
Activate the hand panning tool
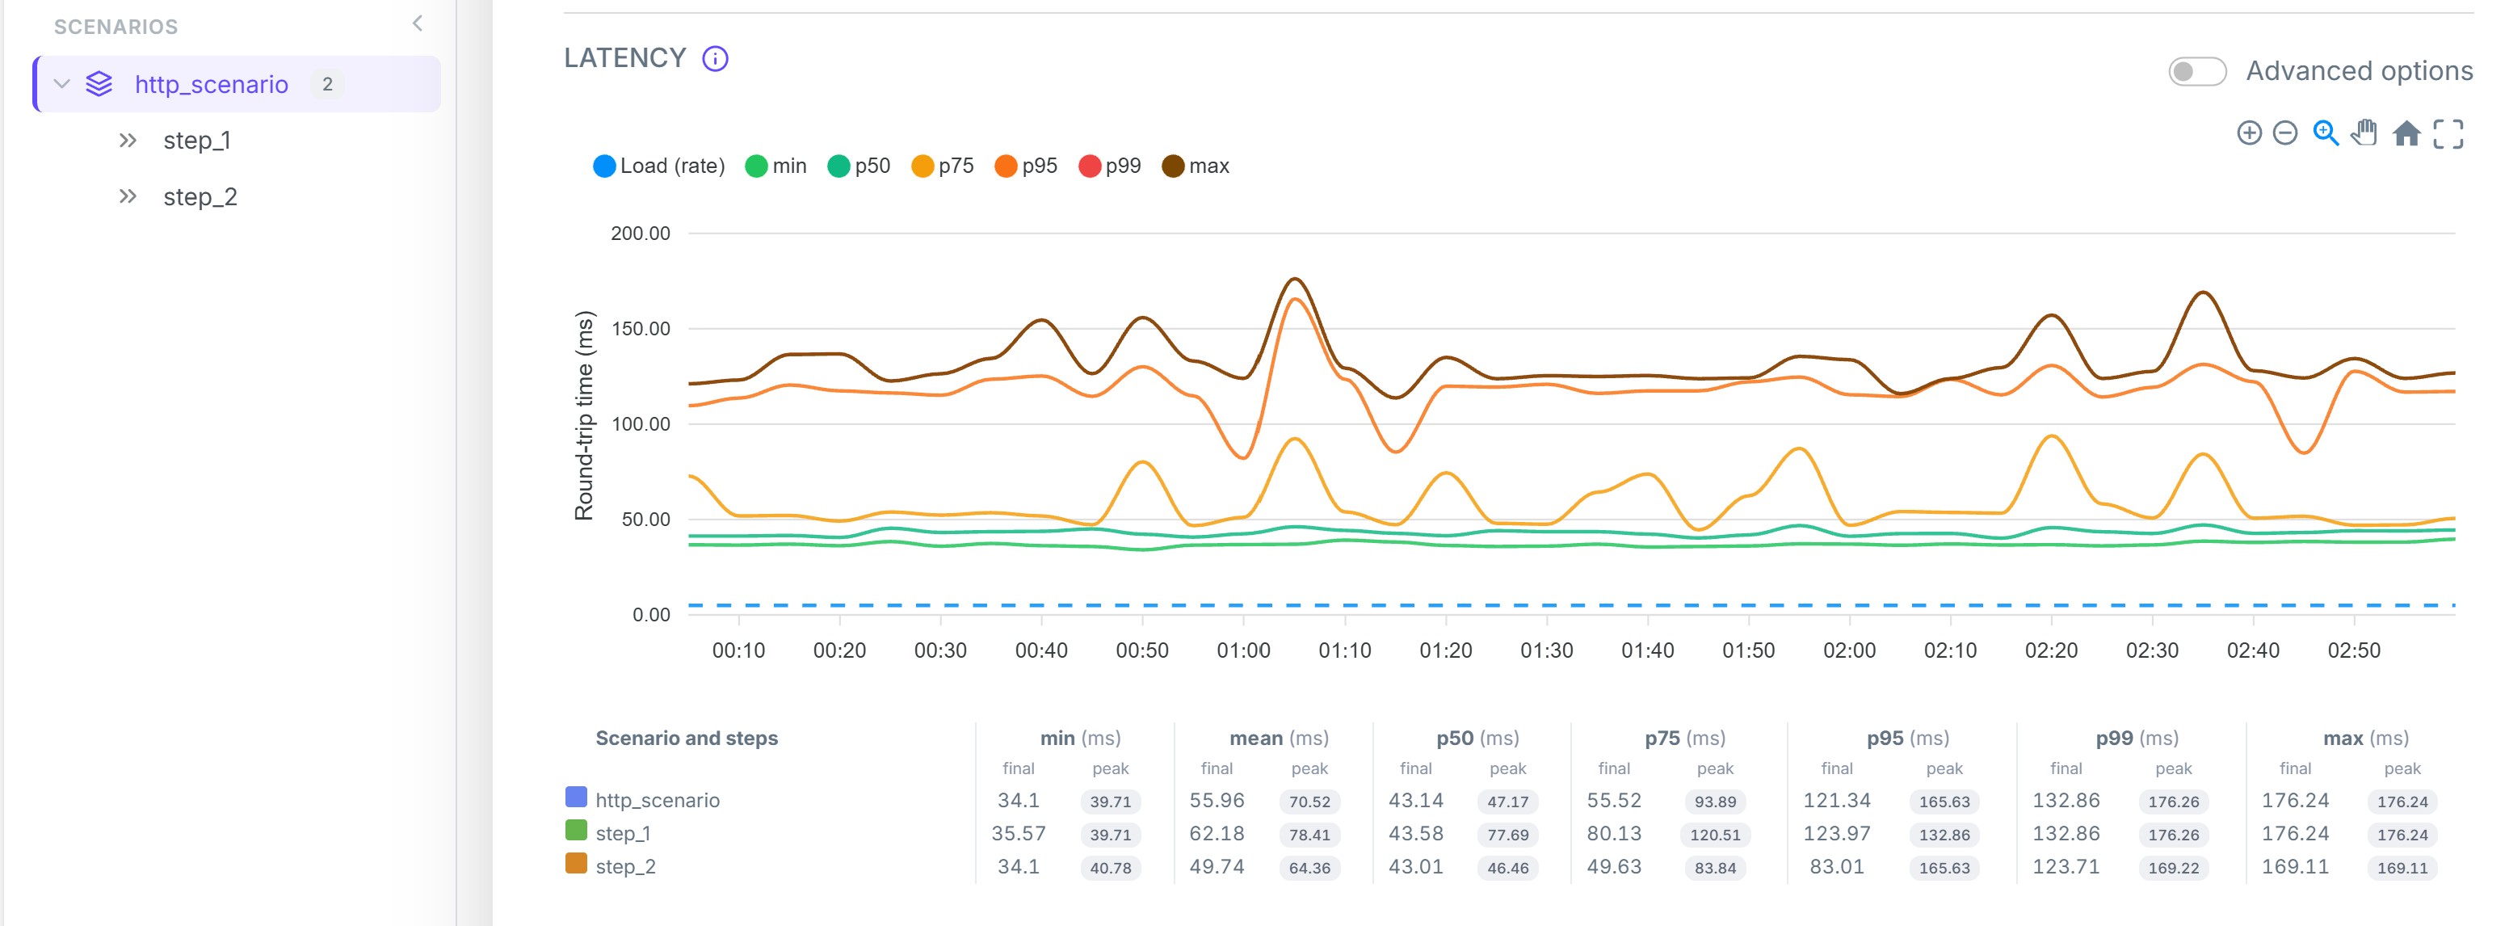point(2364,133)
